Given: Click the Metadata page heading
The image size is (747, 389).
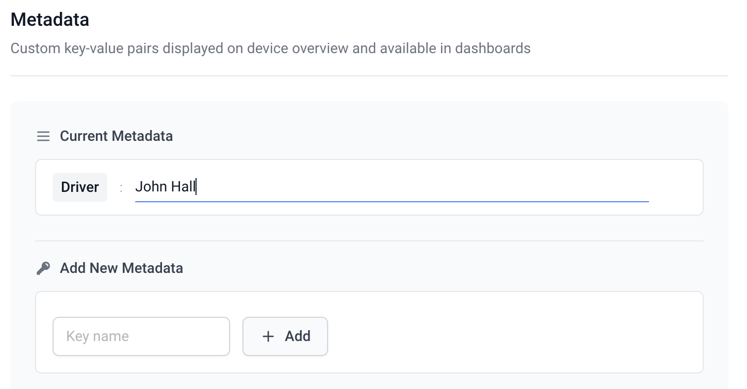Looking at the screenshot, I should point(50,20).
